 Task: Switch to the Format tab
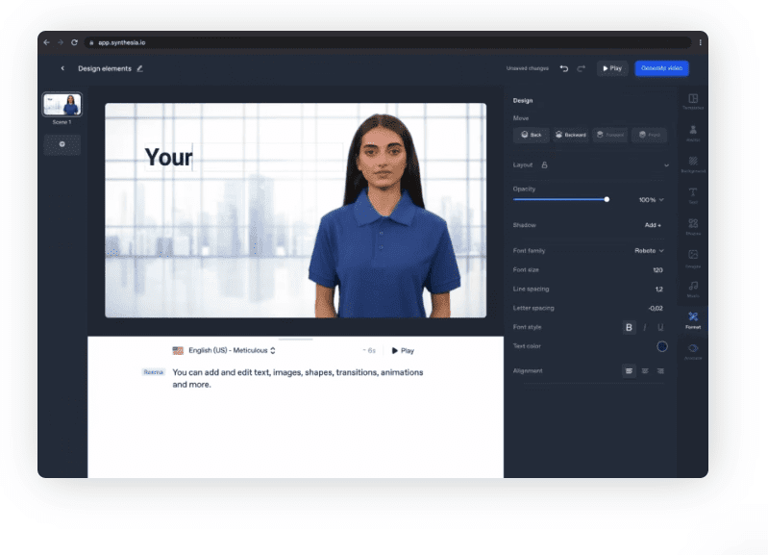pyautogui.click(x=692, y=319)
